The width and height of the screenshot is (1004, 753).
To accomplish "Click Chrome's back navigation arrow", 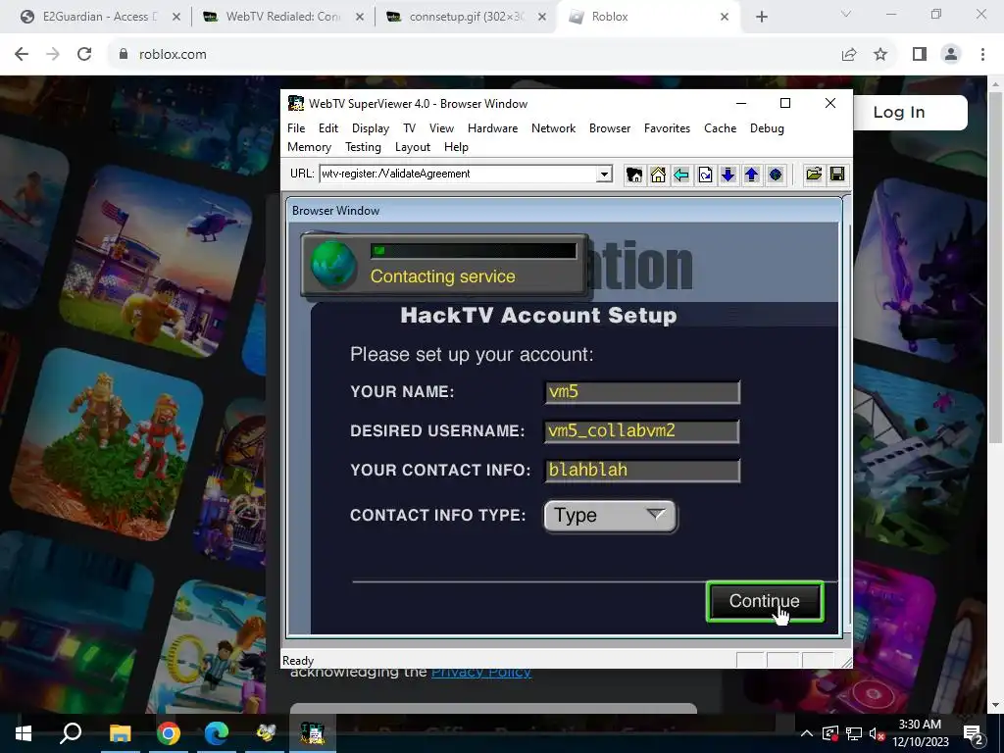I will tap(22, 55).
